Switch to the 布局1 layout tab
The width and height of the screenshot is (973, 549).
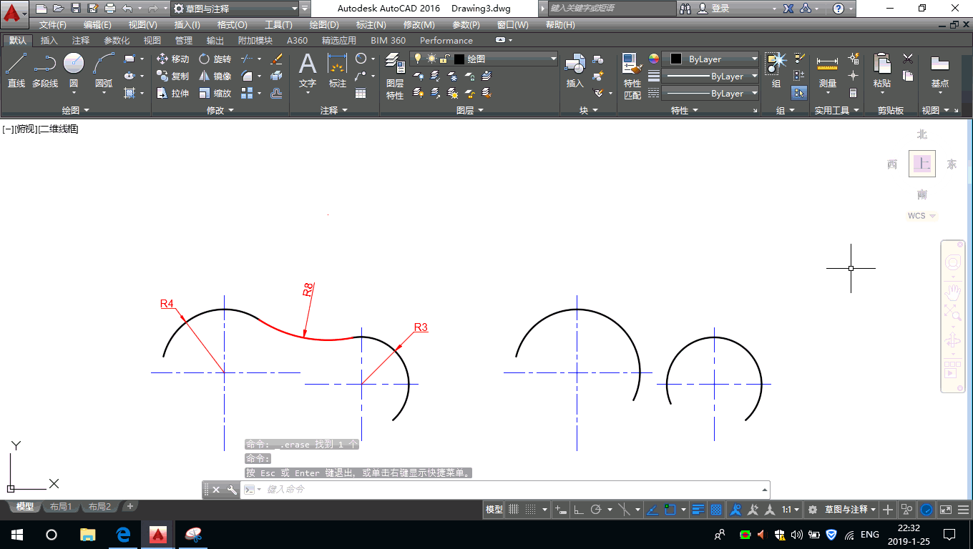[61, 507]
